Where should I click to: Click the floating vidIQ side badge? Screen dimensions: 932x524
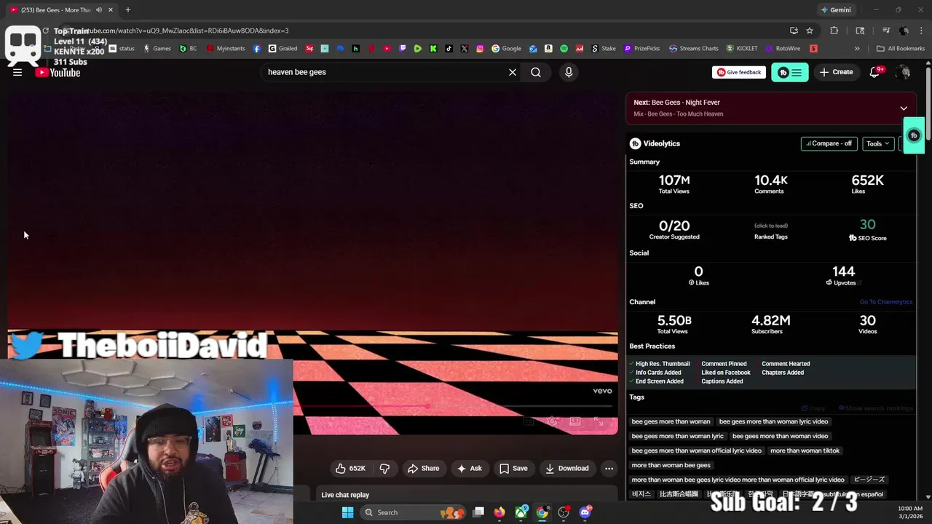(x=915, y=135)
